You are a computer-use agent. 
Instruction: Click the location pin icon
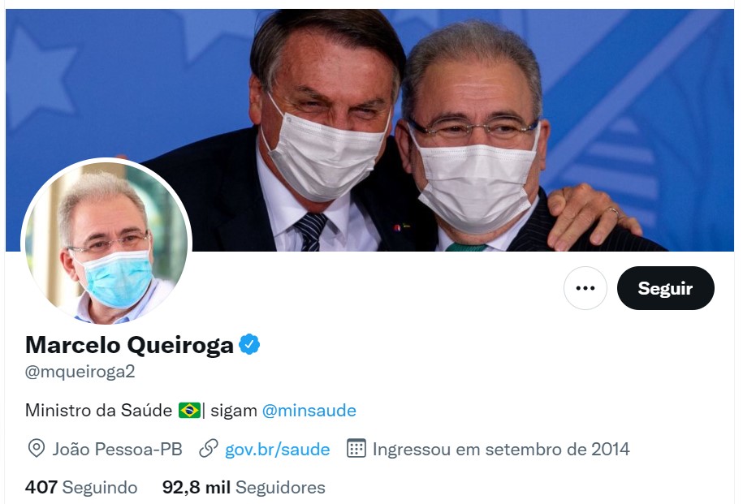point(37,449)
